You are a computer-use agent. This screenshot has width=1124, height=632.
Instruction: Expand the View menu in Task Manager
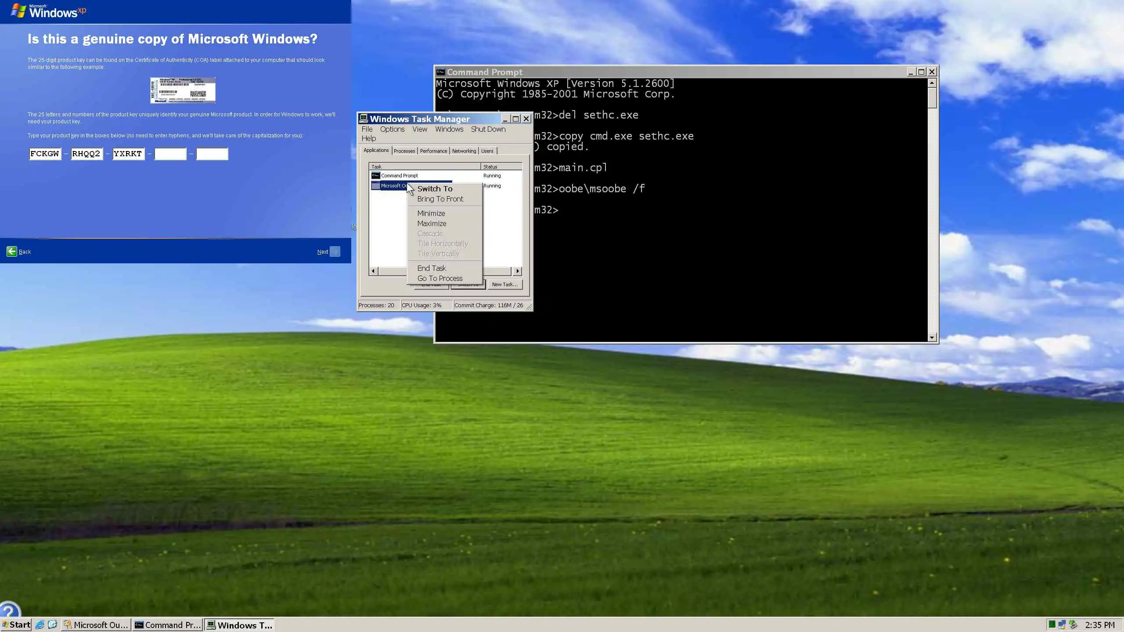coord(419,129)
